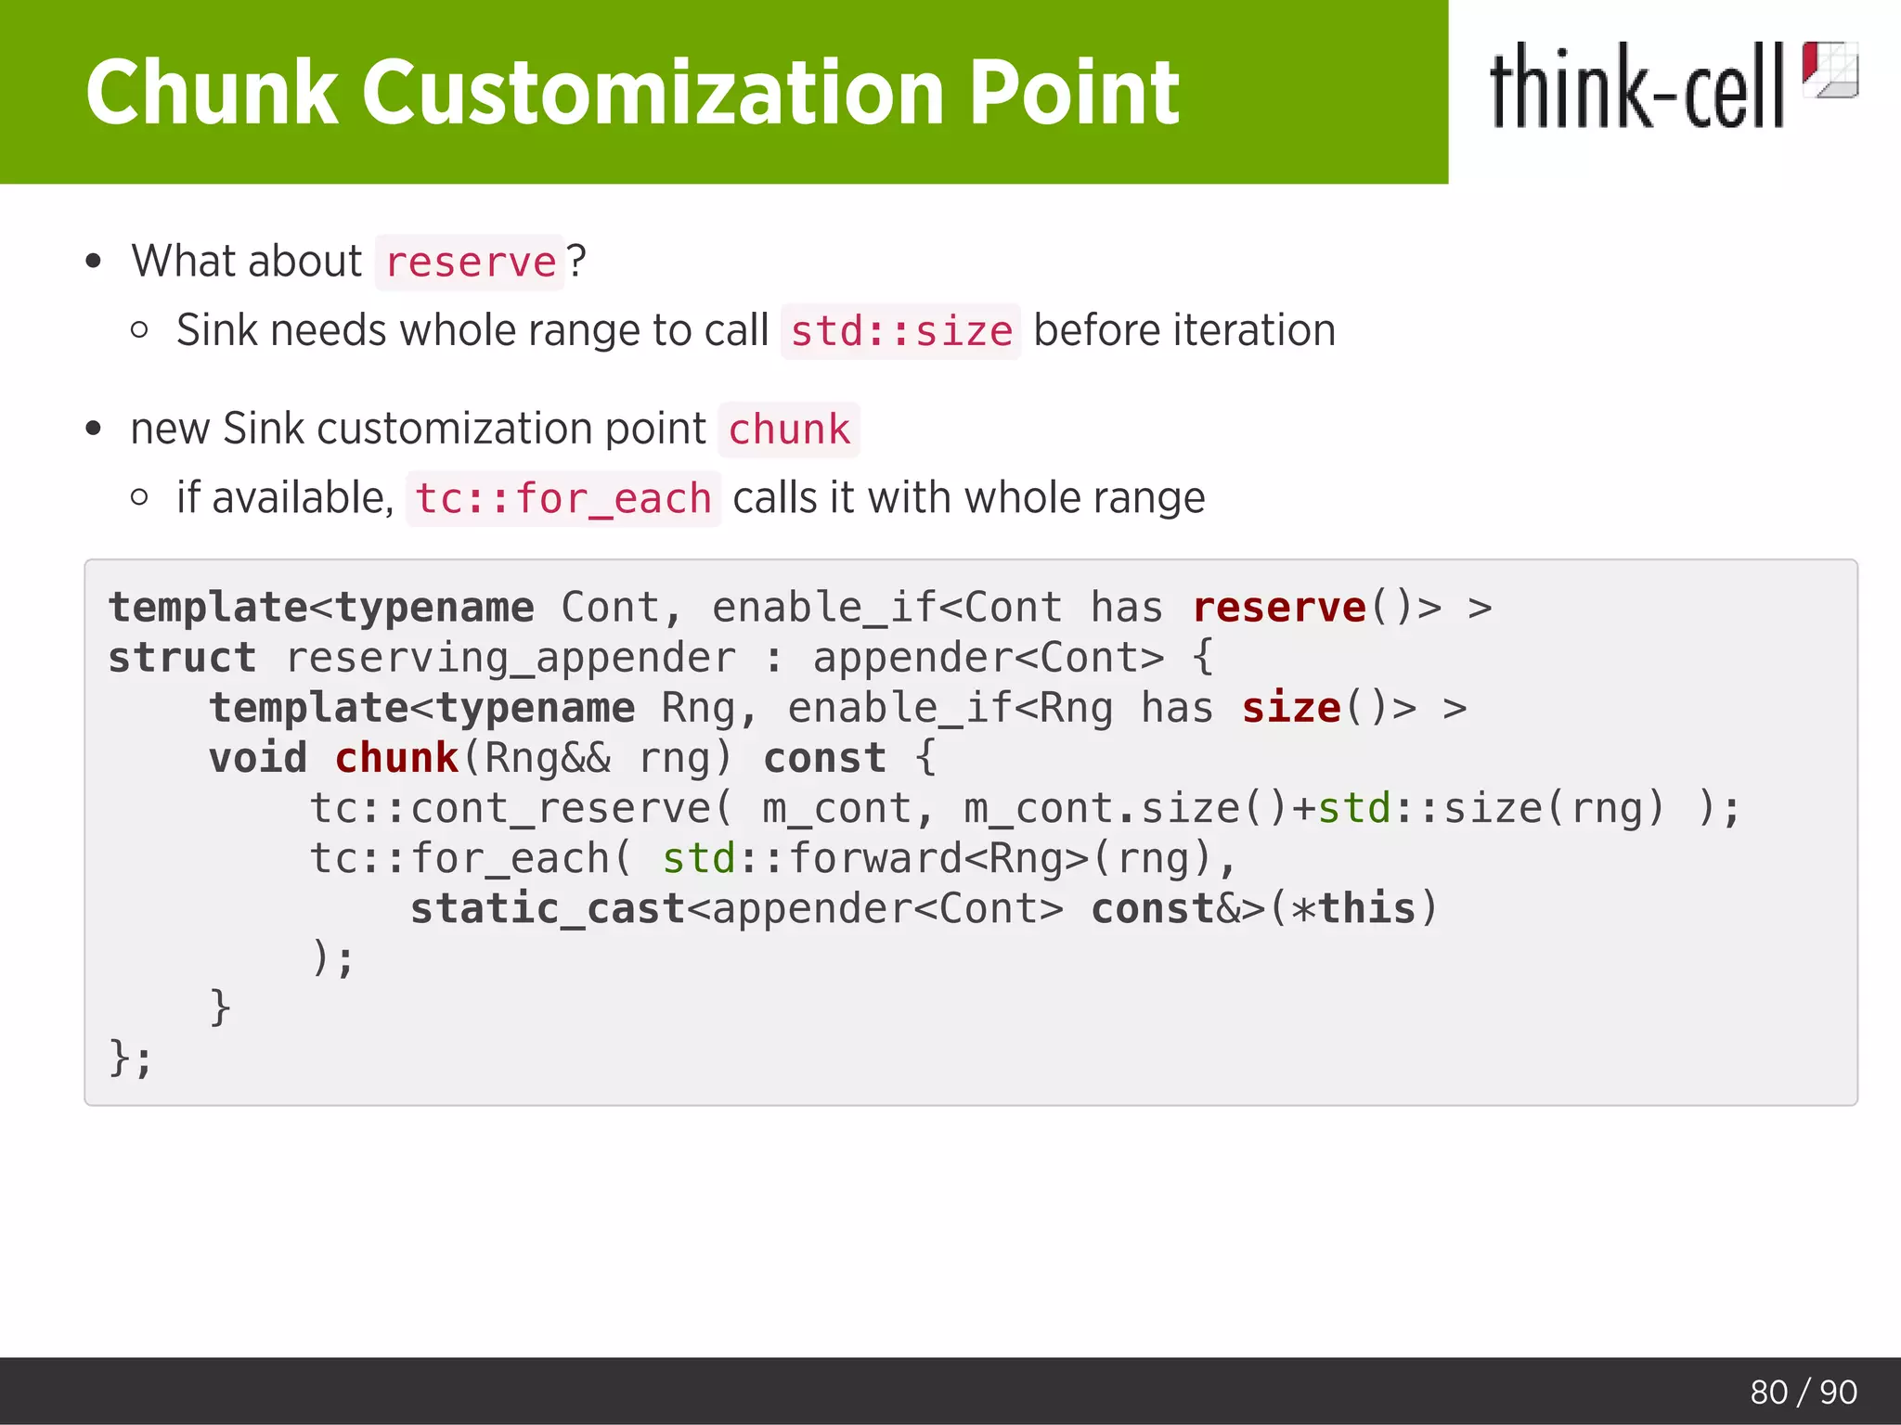
Task: Click the think-cell logo icon
Action: tap(1830, 70)
